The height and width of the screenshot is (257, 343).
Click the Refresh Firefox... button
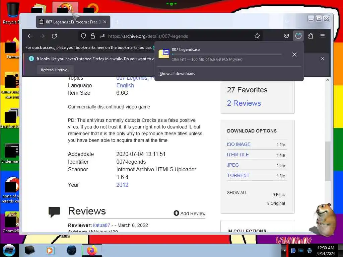55,70
